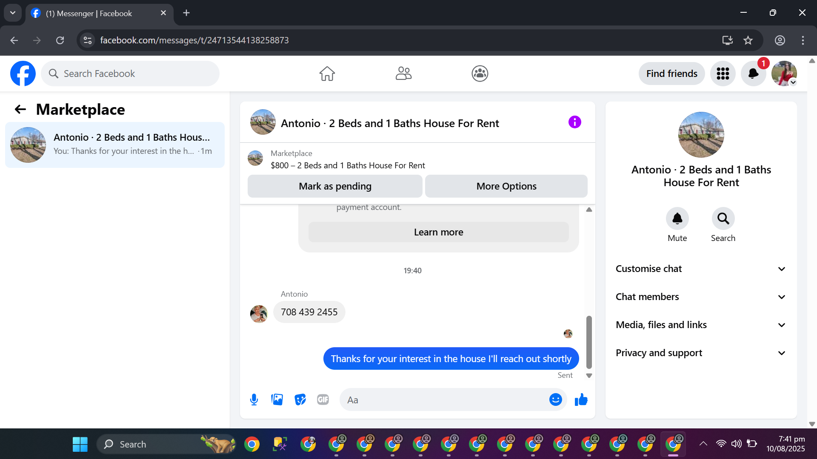Search in conversation magnifier icon
Viewport: 817px width, 459px height.
coord(723,219)
